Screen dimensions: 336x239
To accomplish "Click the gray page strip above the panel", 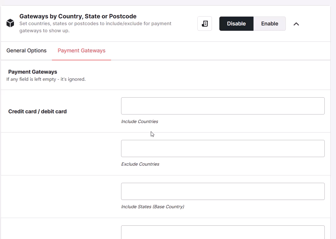I will [x=168, y=3].
